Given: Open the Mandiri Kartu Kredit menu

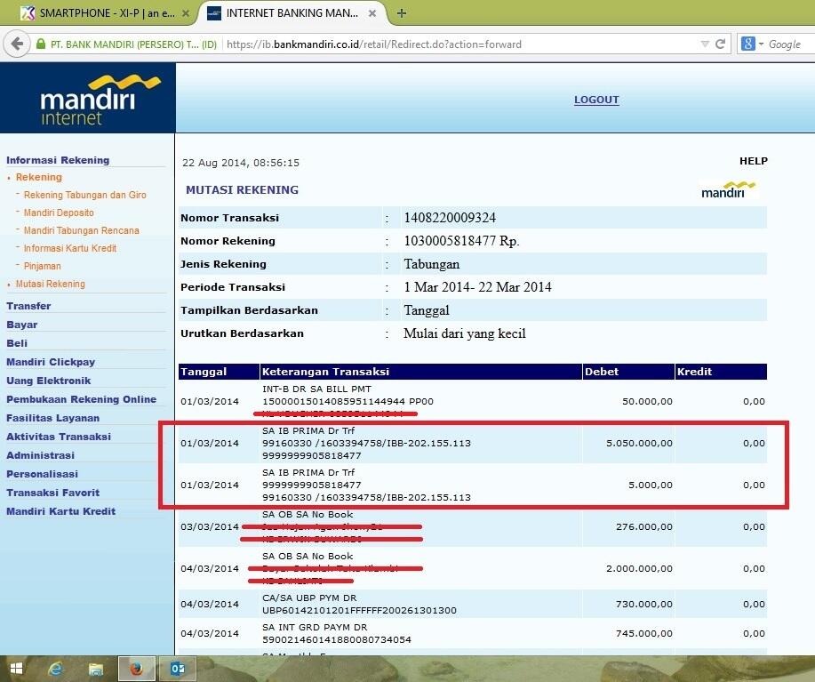Looking at the screenshot, I should click(x=60, y=511).
